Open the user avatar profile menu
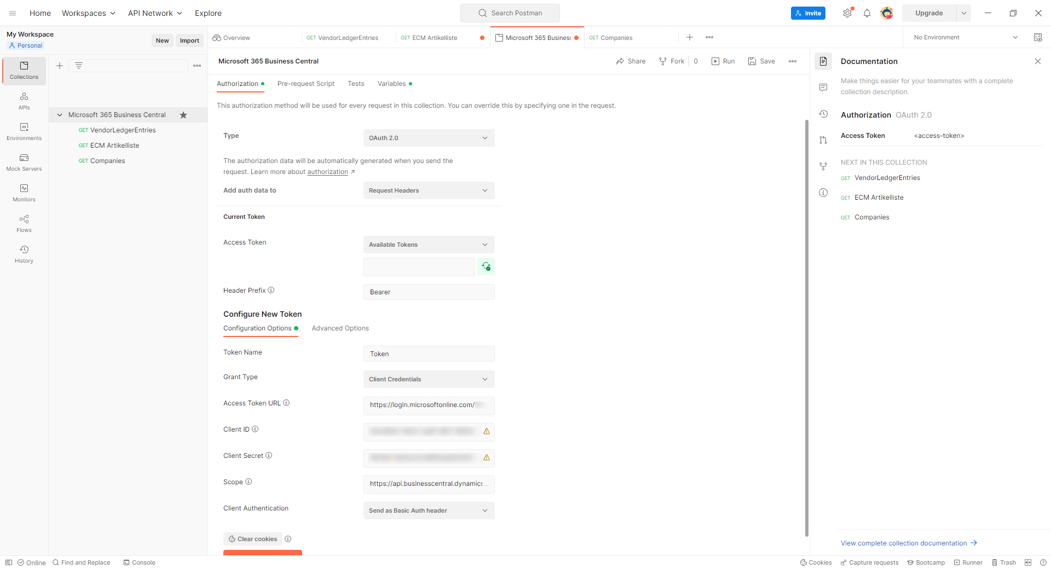The height and width of the screenshot is (569, 1051). [887, 13]
